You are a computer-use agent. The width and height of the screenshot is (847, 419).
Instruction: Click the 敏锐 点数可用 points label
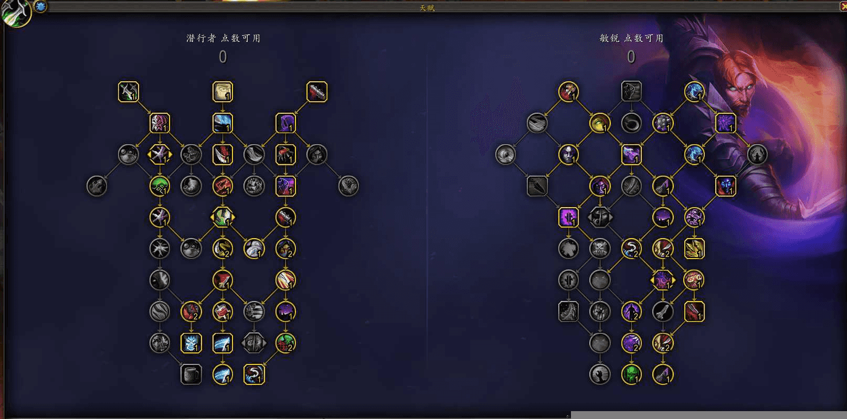[x=631, y=38]
